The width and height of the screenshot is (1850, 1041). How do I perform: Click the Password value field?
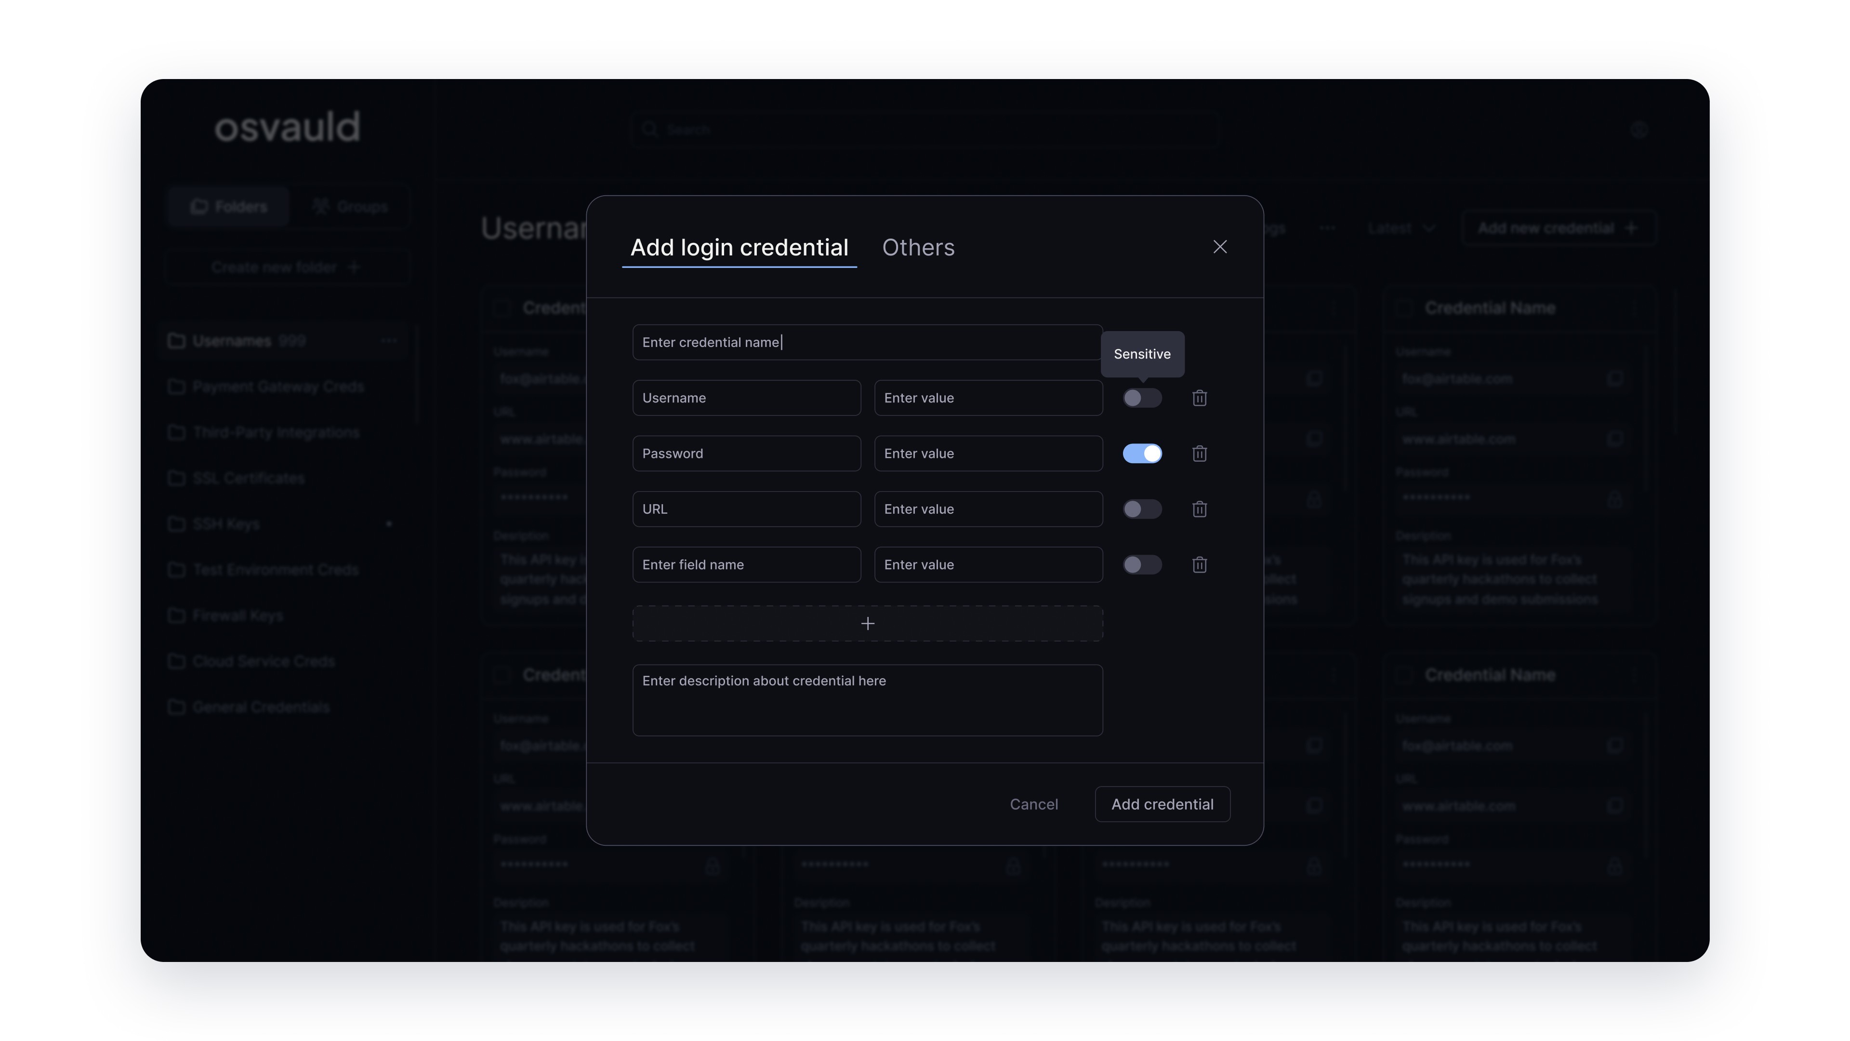pyautogui.click(x=988, y=454)
